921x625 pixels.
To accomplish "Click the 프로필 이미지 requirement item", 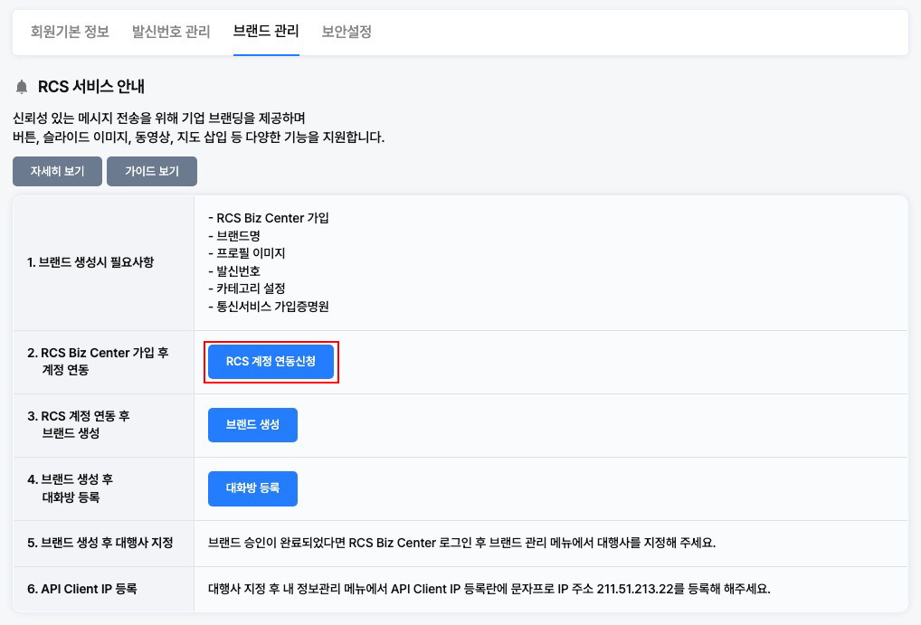I will pos(251,253).
